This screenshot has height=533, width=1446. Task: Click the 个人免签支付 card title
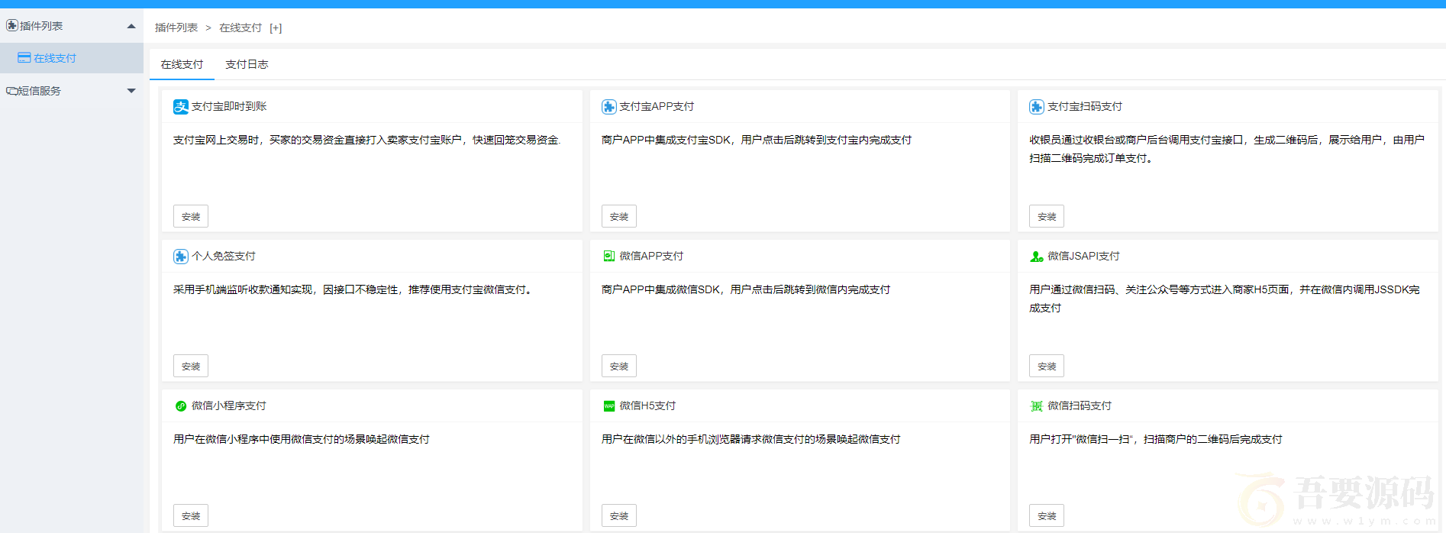[x=224, y=256]
